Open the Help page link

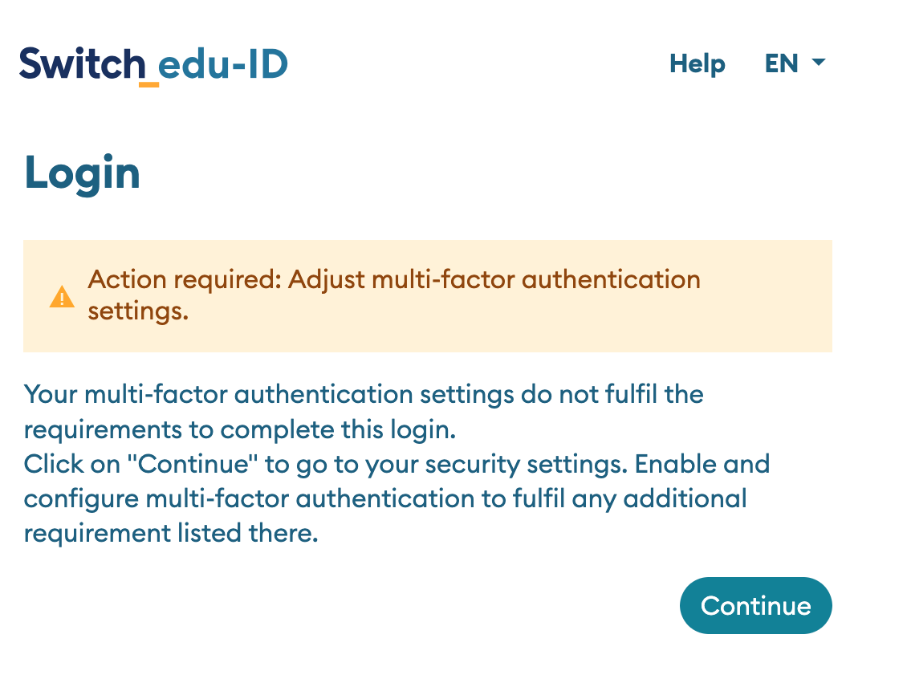click(x=697, y=63)
